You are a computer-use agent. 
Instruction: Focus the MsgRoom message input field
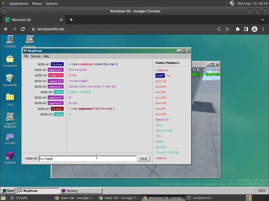[x=88, y=158]
